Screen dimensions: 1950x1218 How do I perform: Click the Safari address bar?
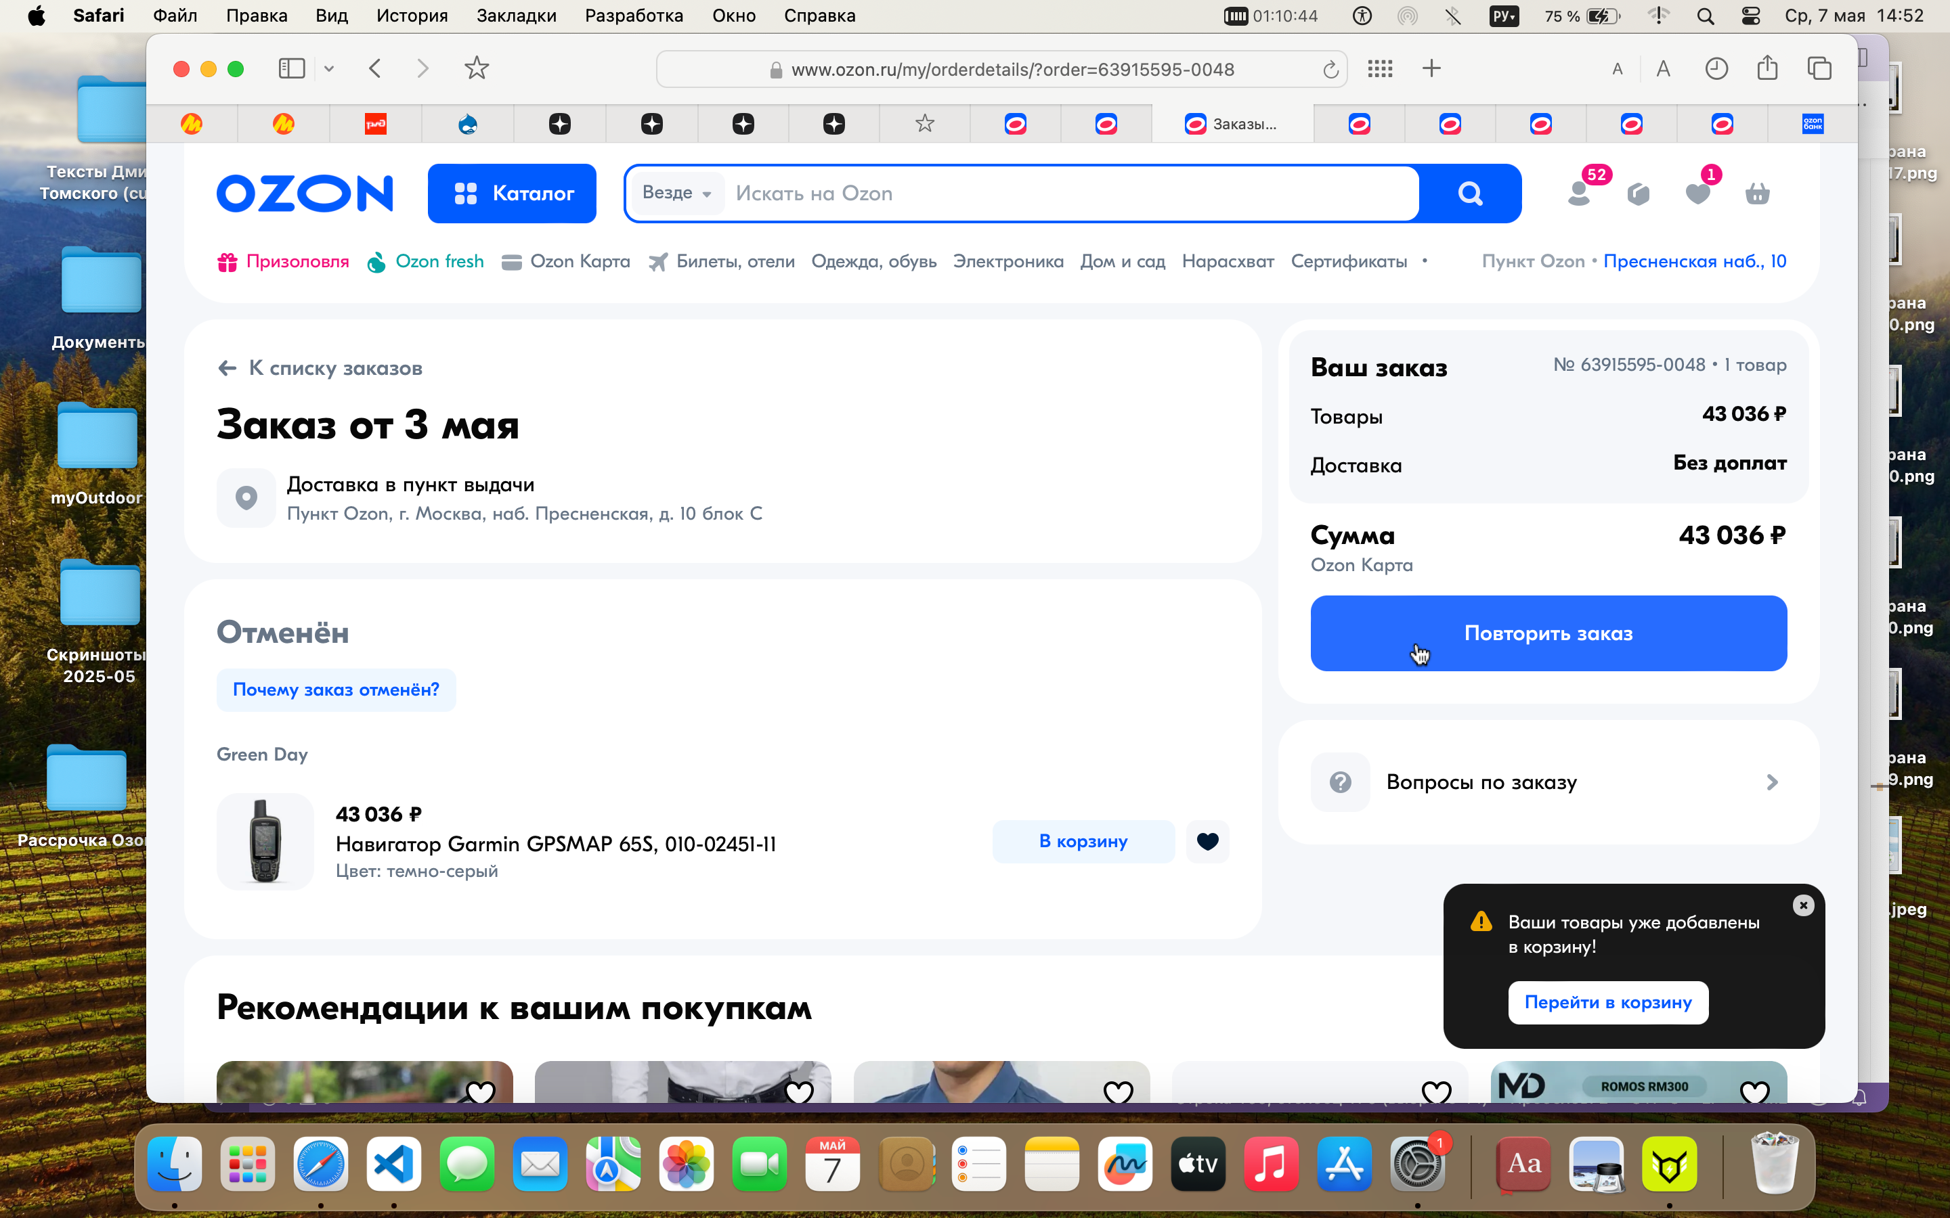click(1001, 69)
